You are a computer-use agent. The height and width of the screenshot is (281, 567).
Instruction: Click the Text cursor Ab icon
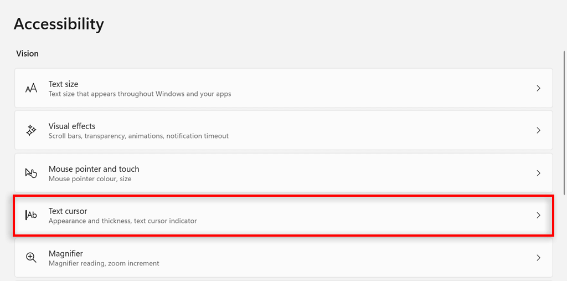pos(31,215)
